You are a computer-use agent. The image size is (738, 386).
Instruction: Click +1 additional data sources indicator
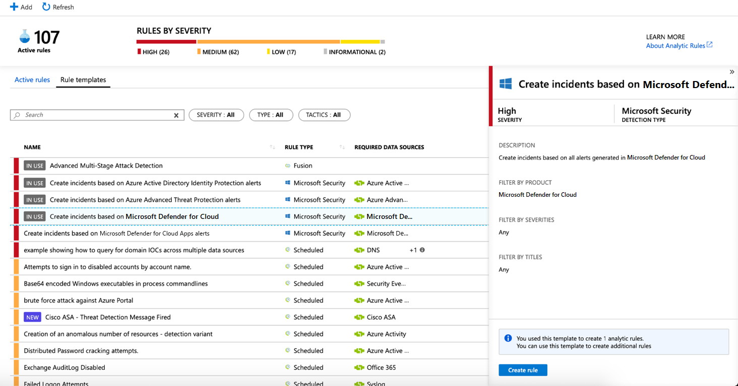click(413, 250)
